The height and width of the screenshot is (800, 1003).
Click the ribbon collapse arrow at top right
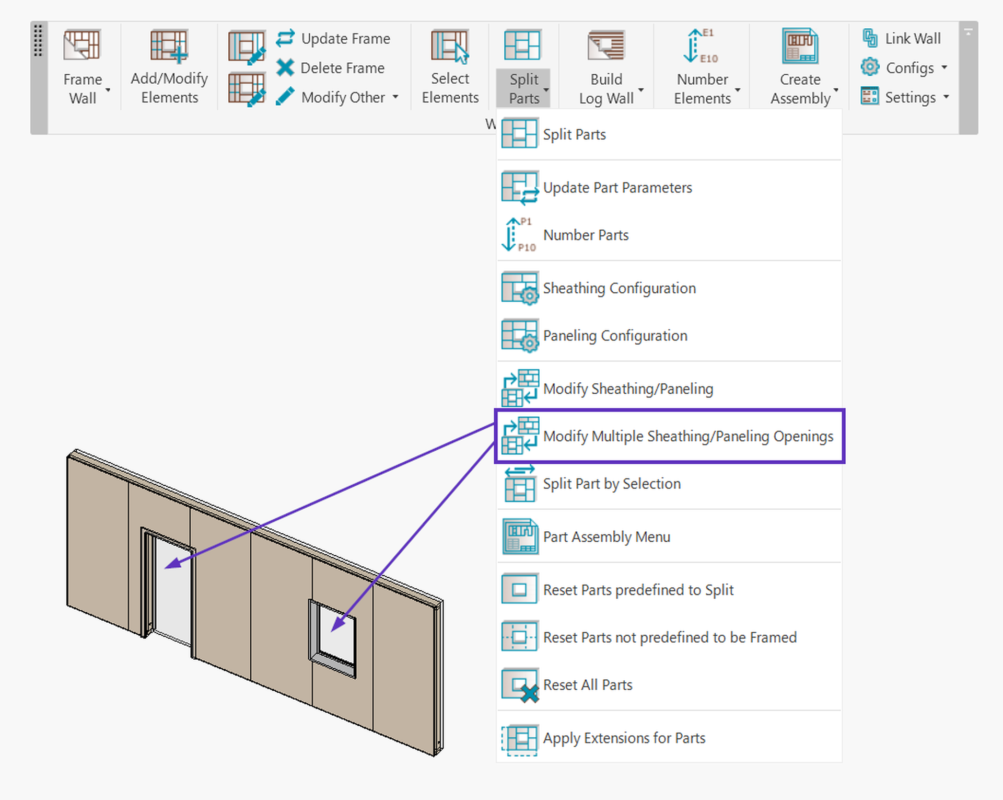coord(969,31)
